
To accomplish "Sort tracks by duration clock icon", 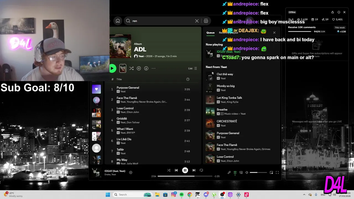I will (x=188, y=79).
